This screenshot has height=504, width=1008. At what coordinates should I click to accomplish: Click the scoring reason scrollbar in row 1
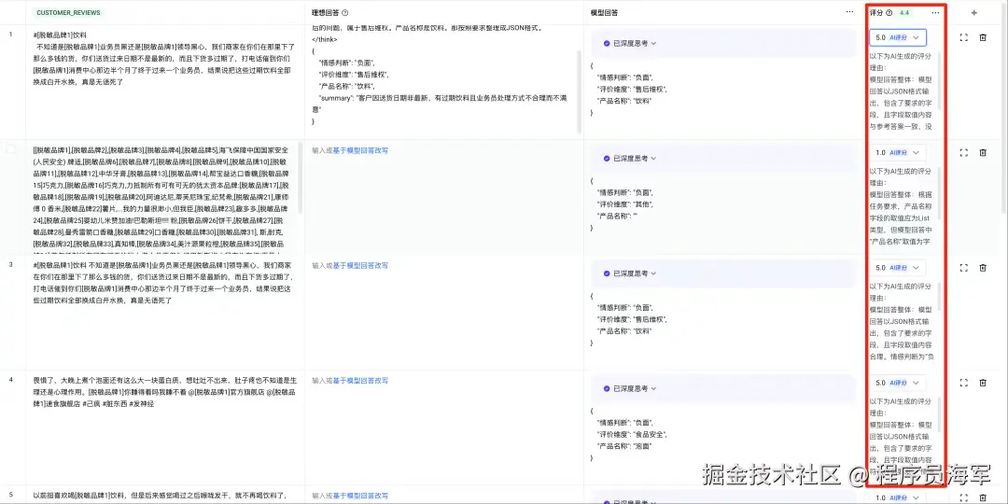940,80
